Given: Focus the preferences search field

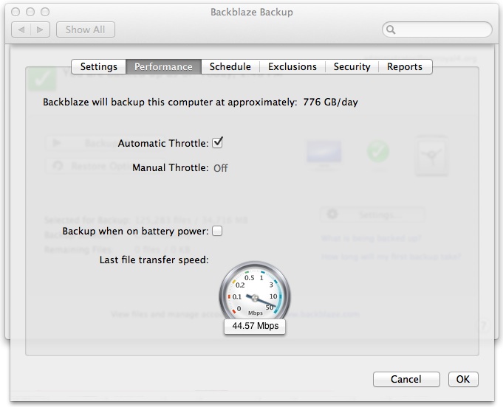Looking at the screenshot, I should tap(437, 29).
